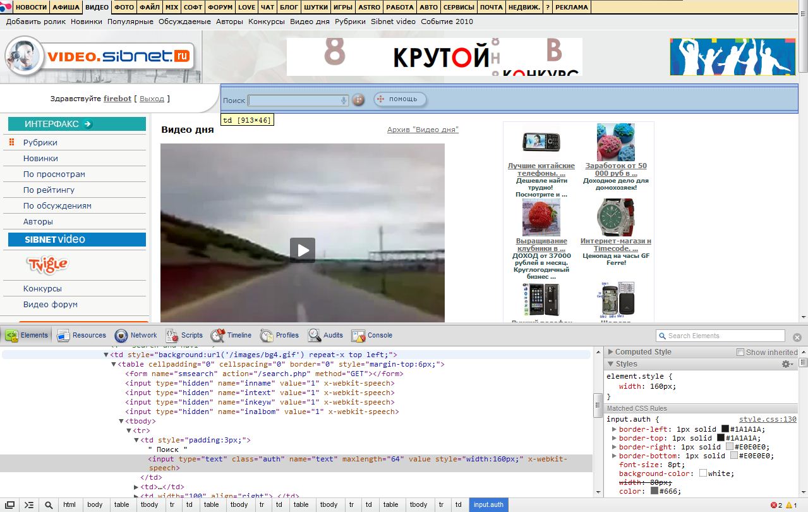This screenshot has height=512, width=808.
Task: Open the Scripts debugger panel
Action: coord(184,336)
